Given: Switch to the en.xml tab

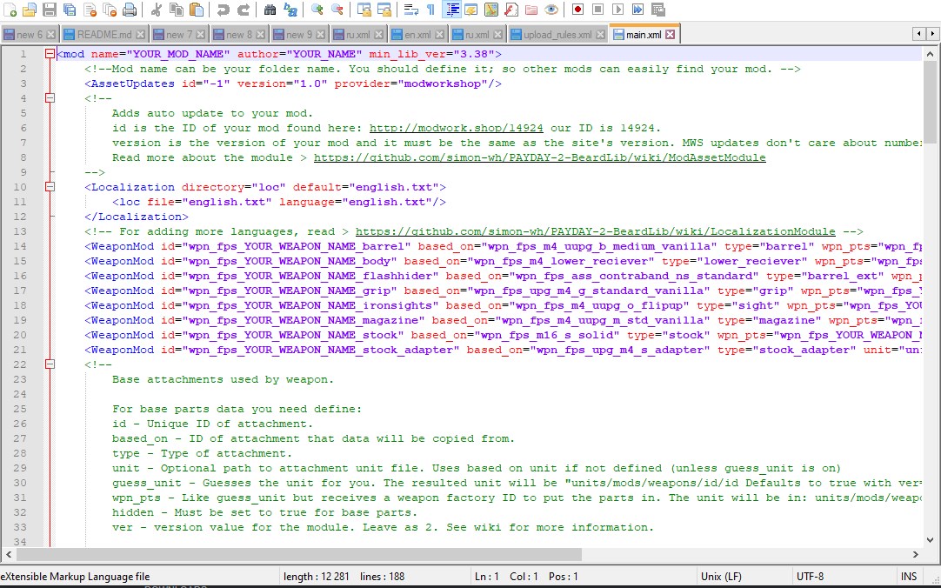Looking at the screenshot, I should 417,35.
